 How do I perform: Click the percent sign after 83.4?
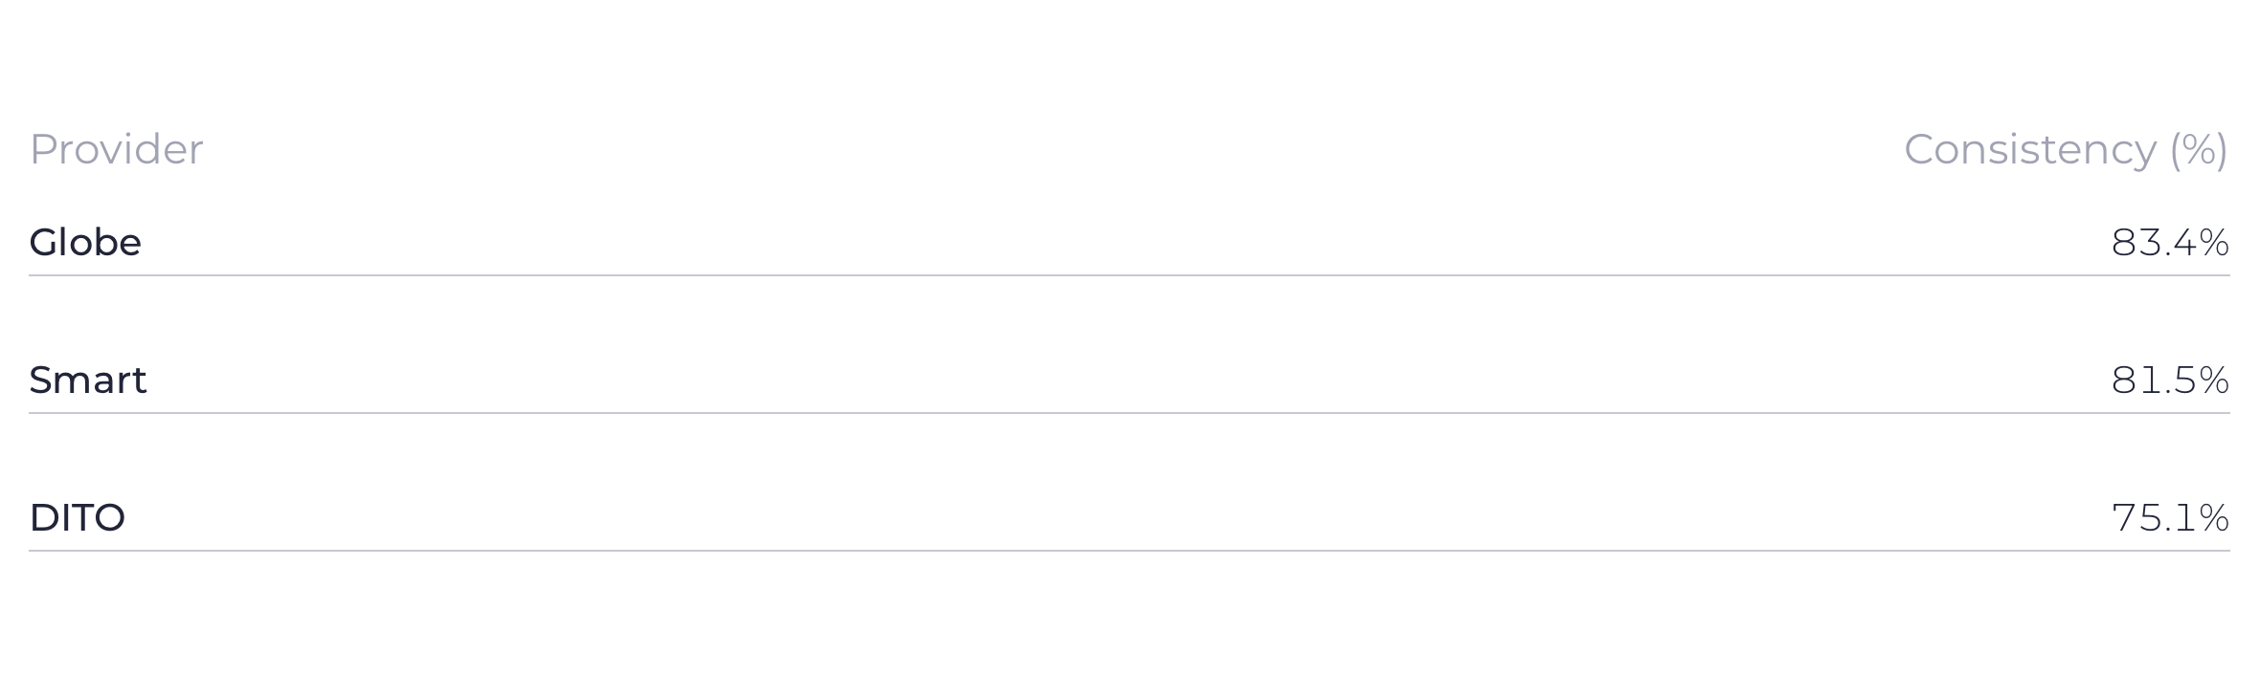[2214, 243]
